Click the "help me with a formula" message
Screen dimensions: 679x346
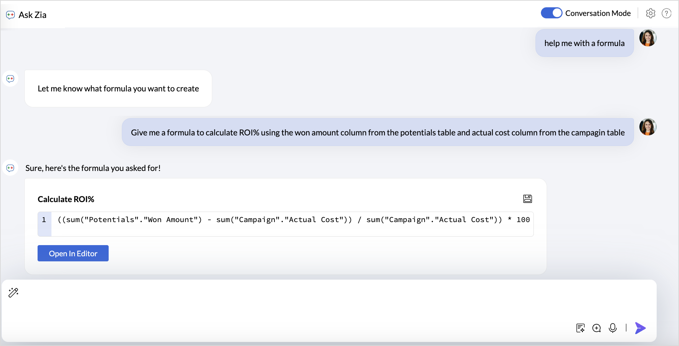pos(584,43)
